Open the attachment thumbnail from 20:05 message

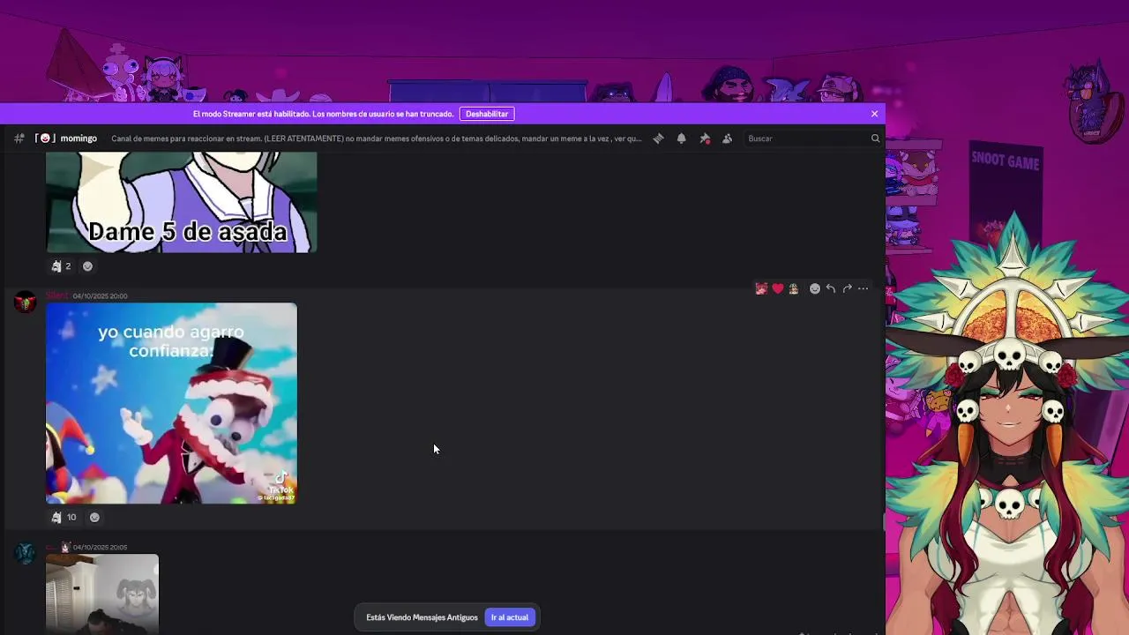(x=102, y=594)
